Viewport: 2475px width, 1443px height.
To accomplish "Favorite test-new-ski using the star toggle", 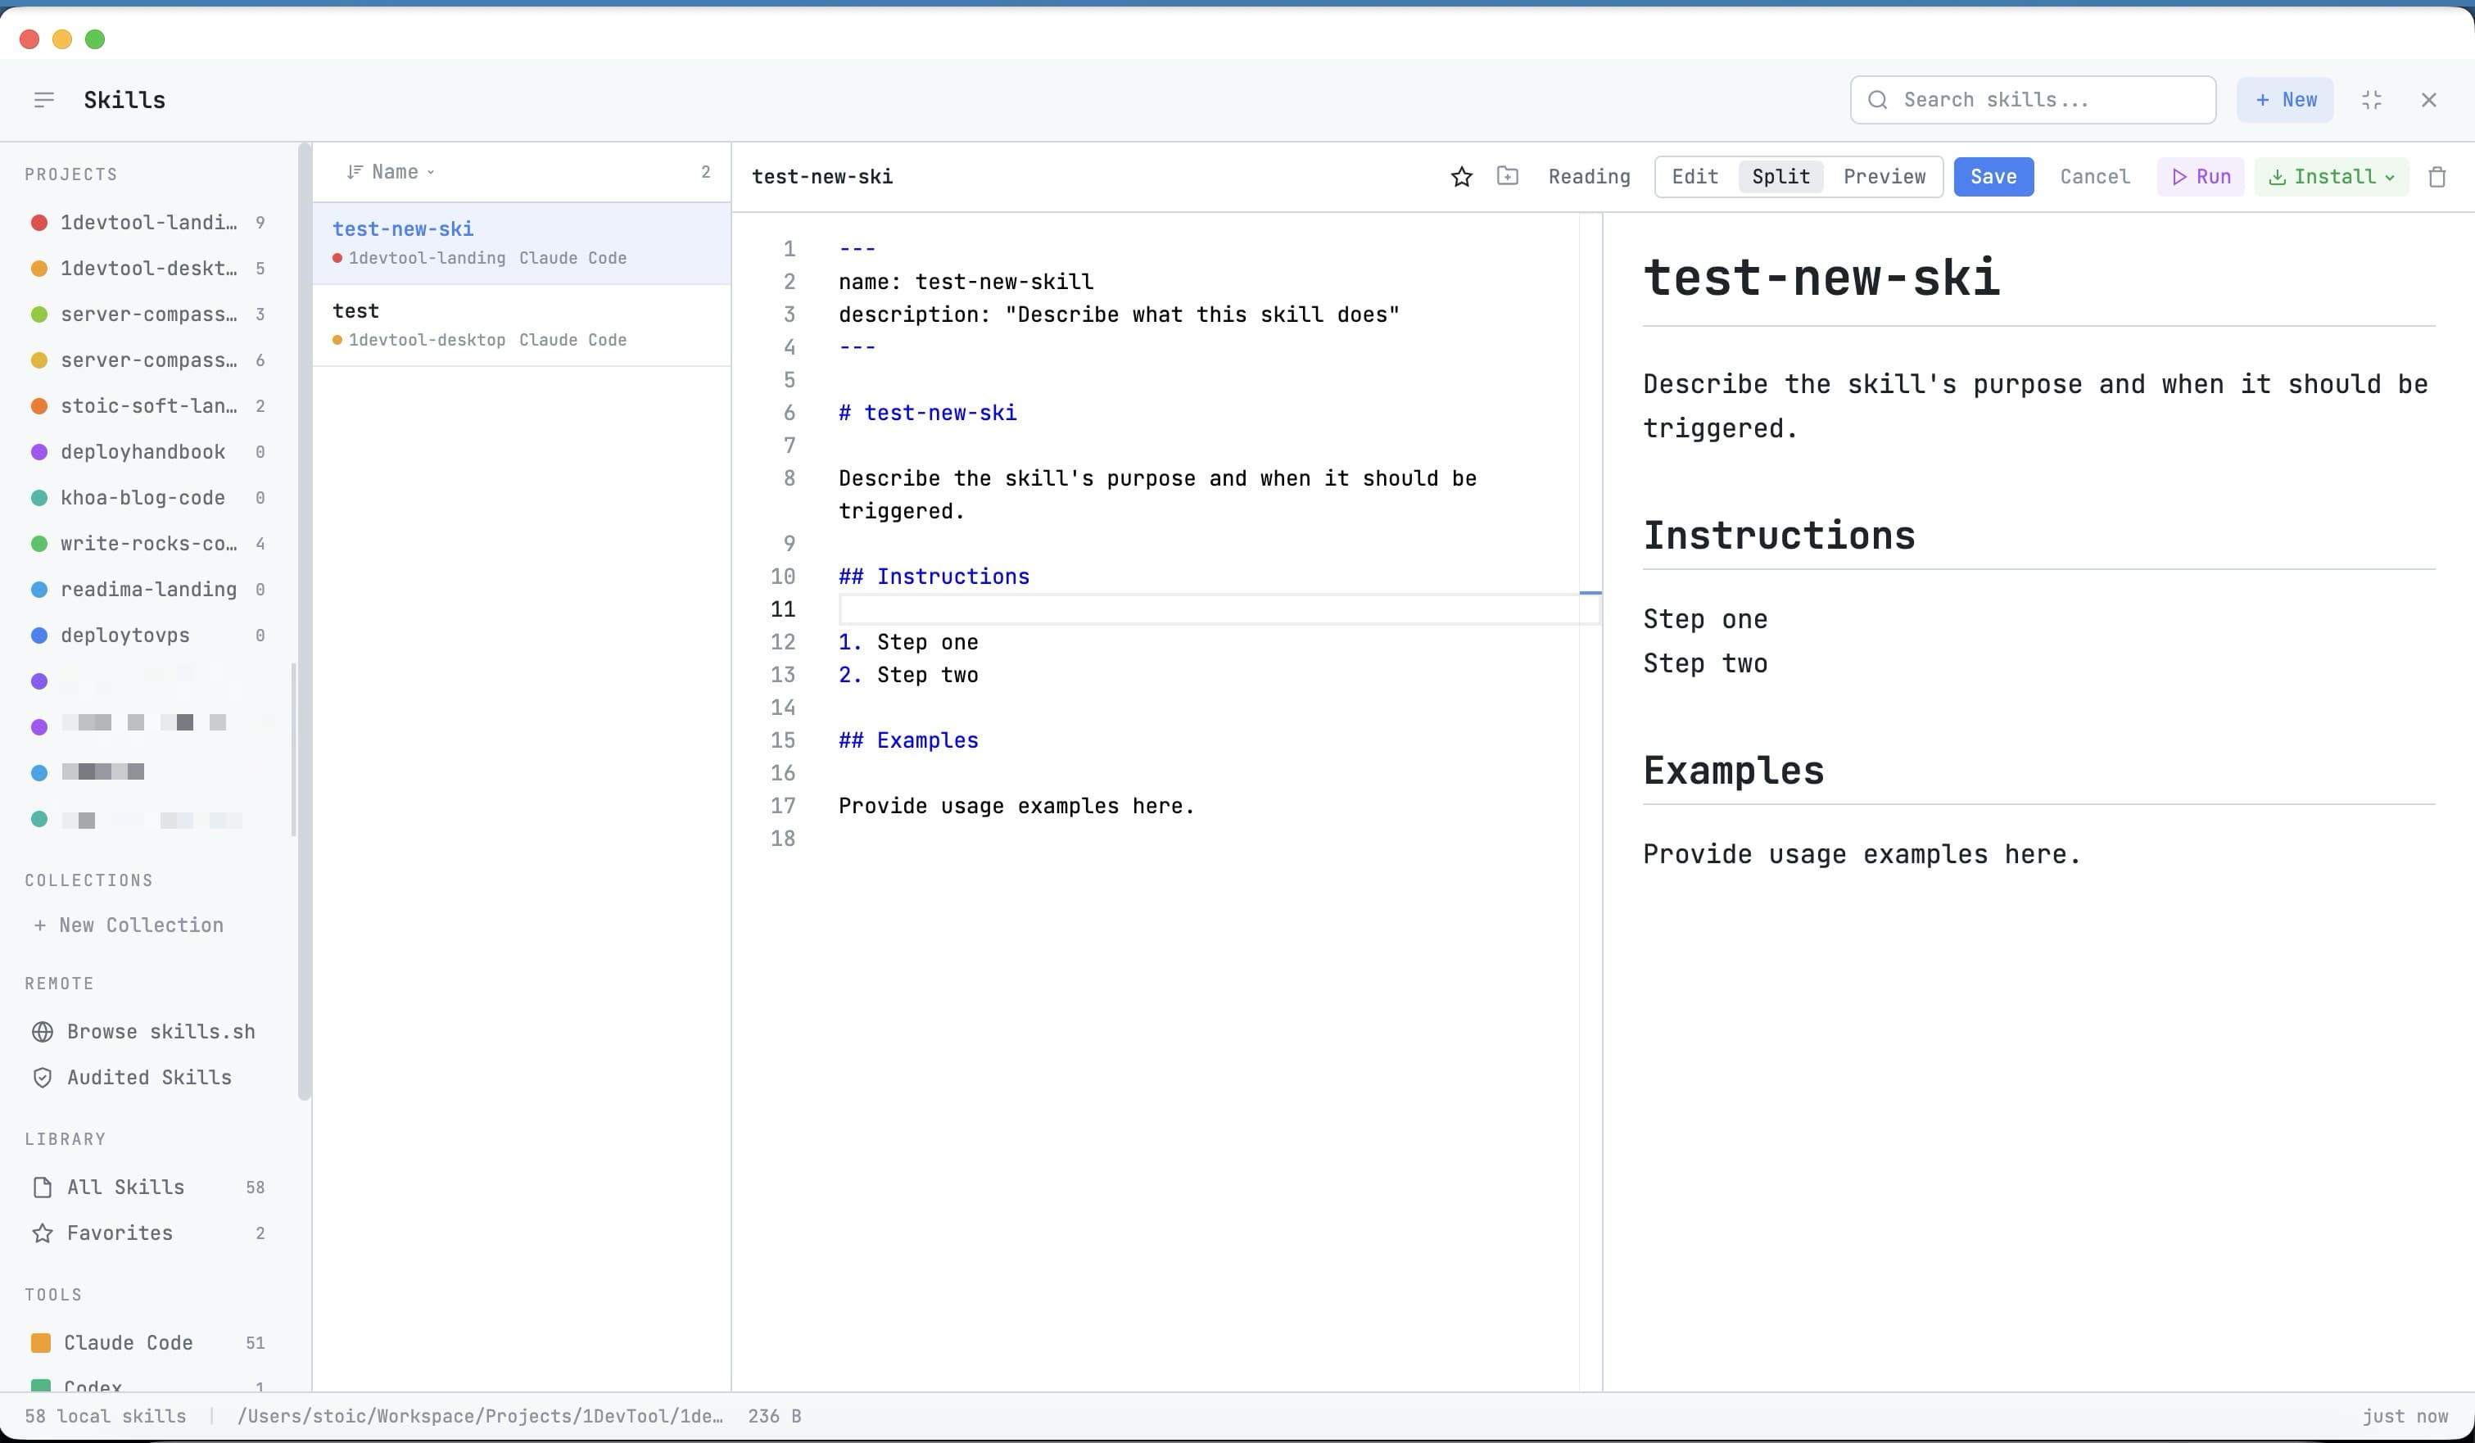I will point(1461,176).
